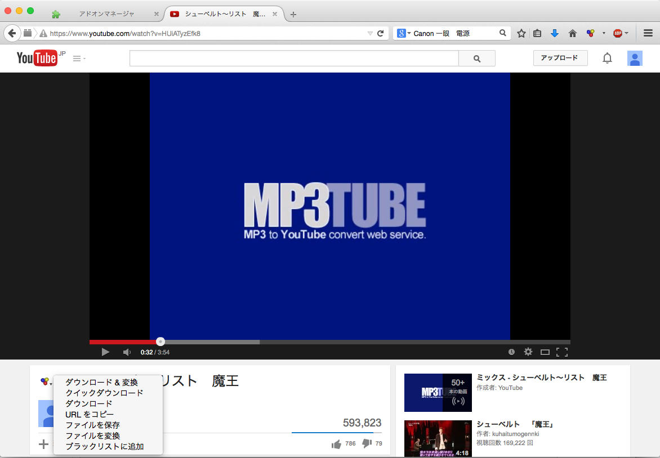This screenshot has width=660, height=458.
Task: Click the kuhaitumogennki author name
Action: [516, 434]
